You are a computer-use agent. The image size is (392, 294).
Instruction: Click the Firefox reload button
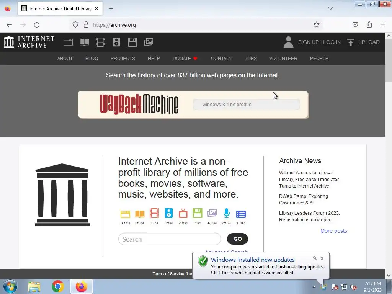point(37,25)
